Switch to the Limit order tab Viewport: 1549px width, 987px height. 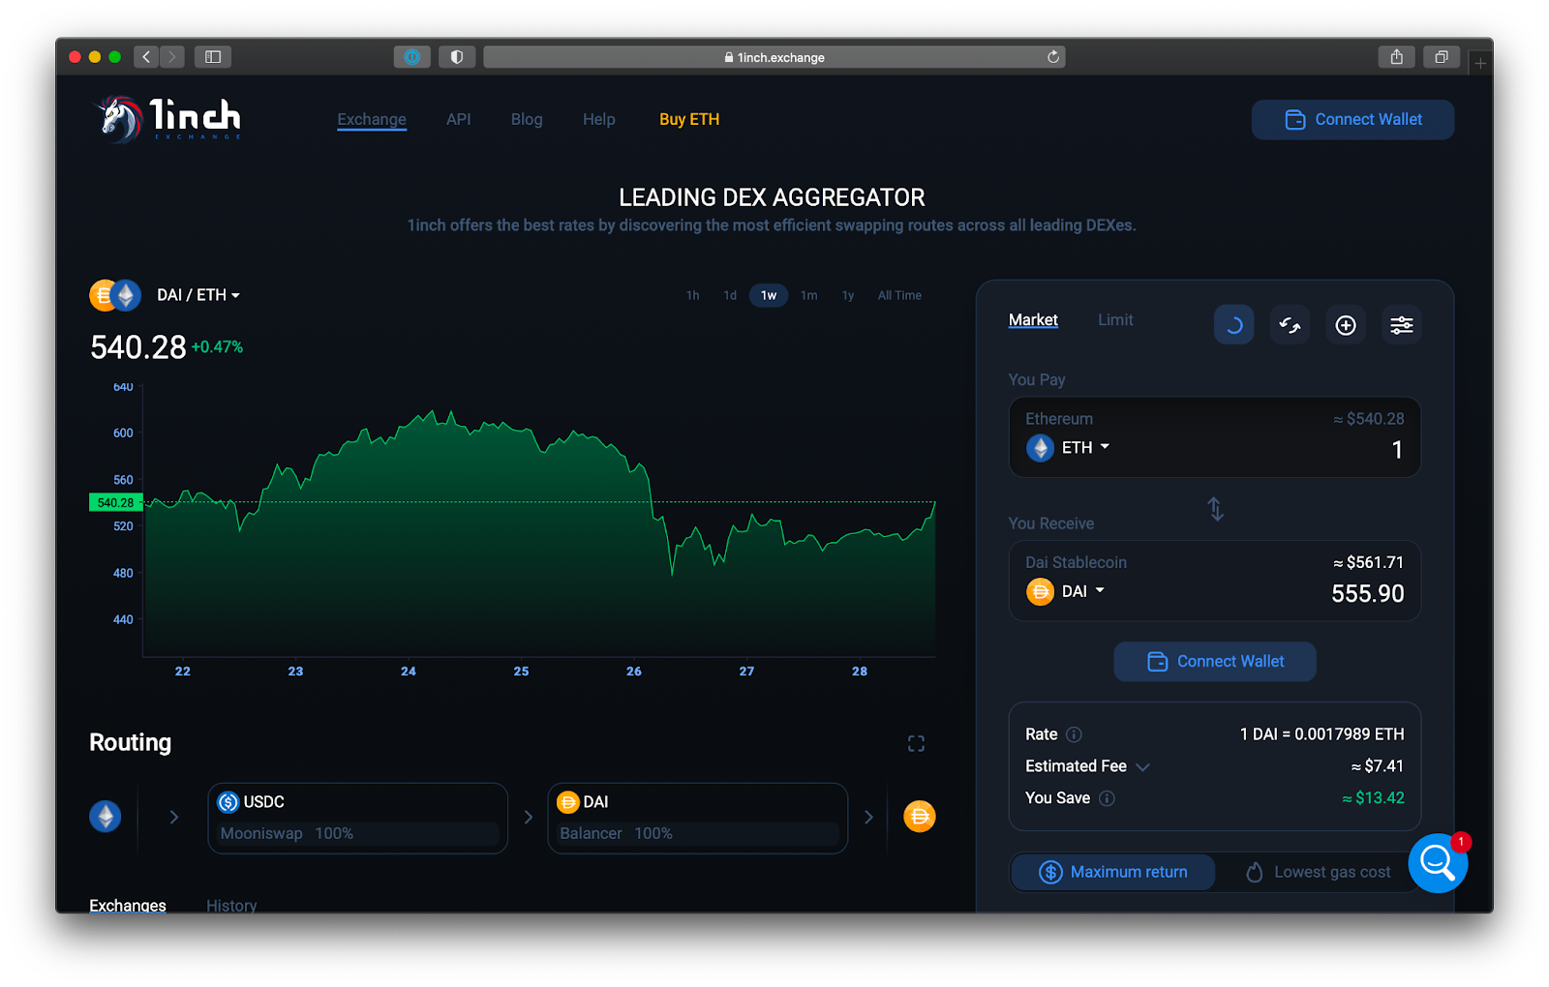[1115, 319]
